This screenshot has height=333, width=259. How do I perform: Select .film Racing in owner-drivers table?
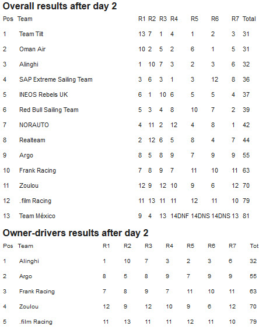[x=36, y=322]
